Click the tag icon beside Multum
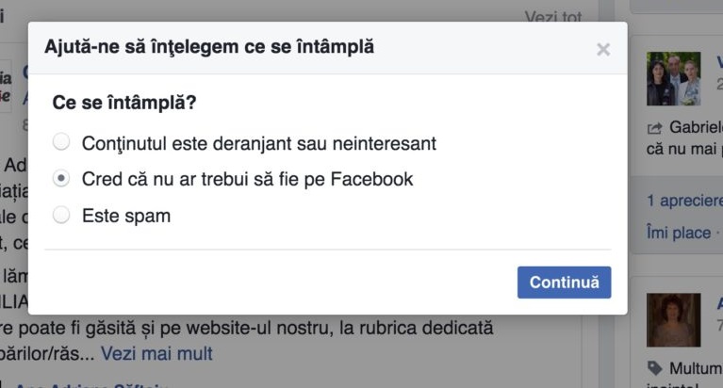This screenshot has width=723, height=388. pos(654,368)
